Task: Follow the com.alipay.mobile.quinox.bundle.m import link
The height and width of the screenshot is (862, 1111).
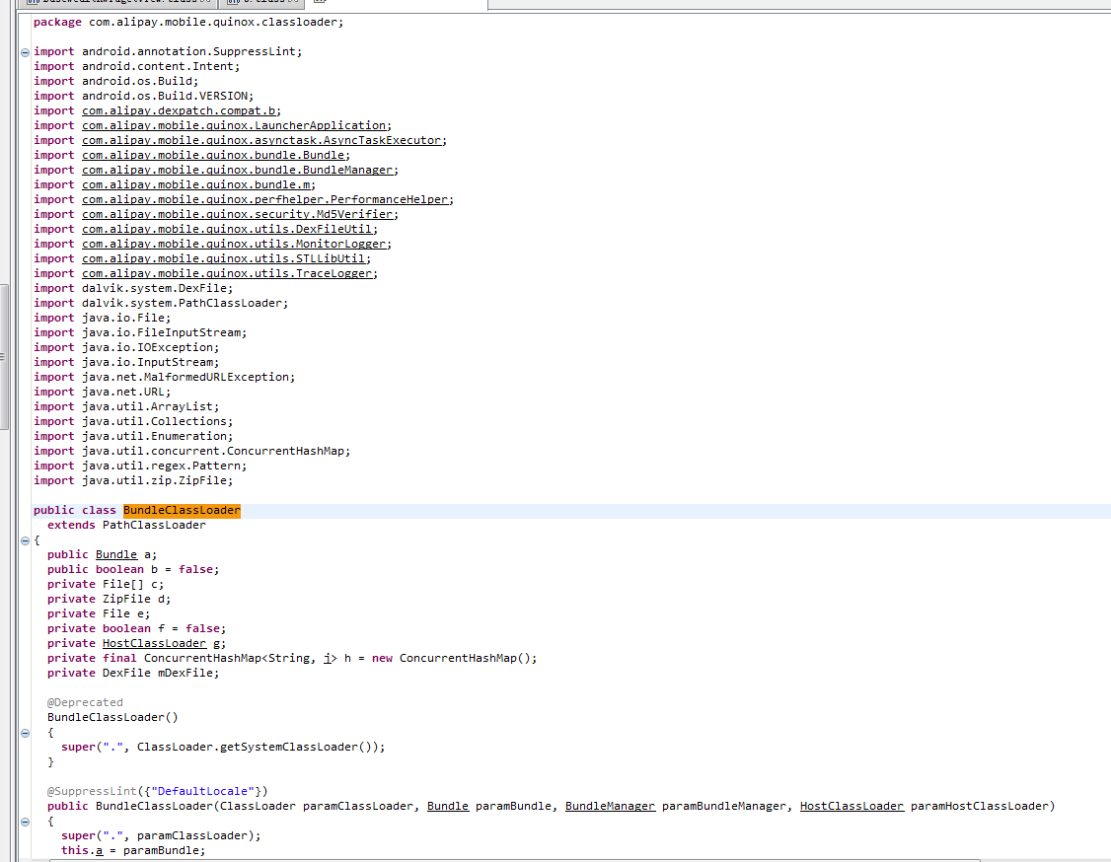Action: coord(195,184)
